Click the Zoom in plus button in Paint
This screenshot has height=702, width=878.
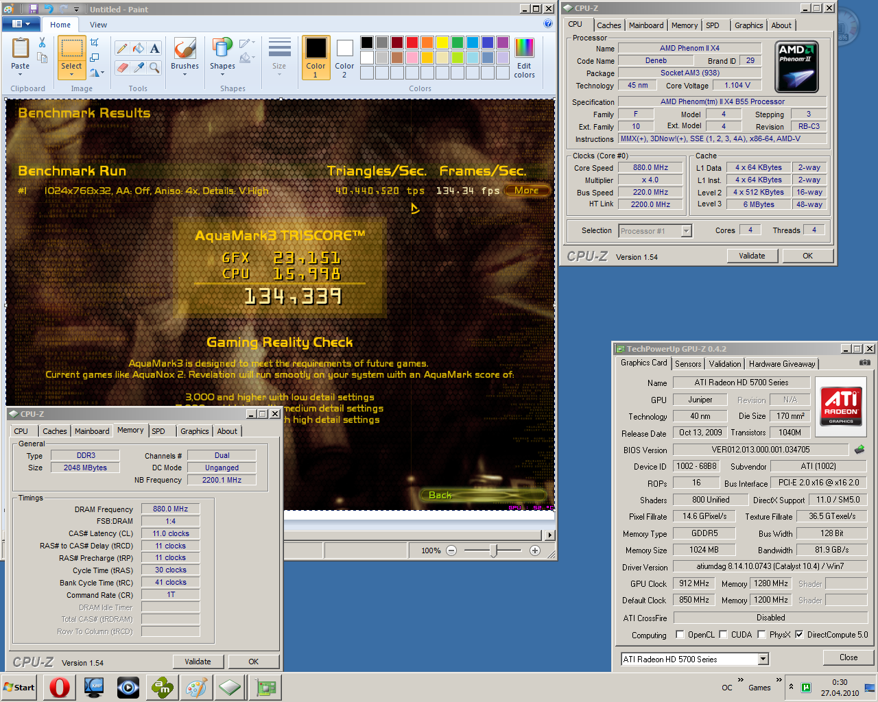[x=535, y=550]
